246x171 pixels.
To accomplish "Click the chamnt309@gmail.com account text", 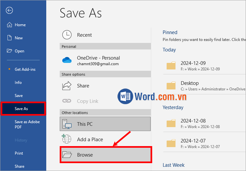I will (98, 64).
